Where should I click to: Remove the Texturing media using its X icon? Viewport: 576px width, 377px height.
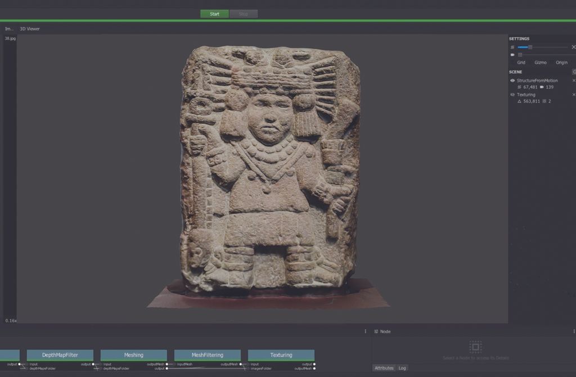pyautogui.click(x=573, y=95)
